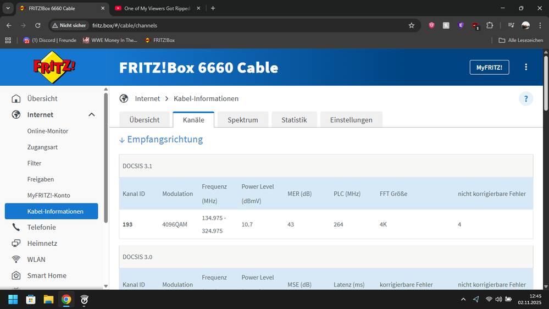The height and width of the screenshot is (309, 549).
Task: Open Freigaben in sidebar
Action: tap(41, 179)
